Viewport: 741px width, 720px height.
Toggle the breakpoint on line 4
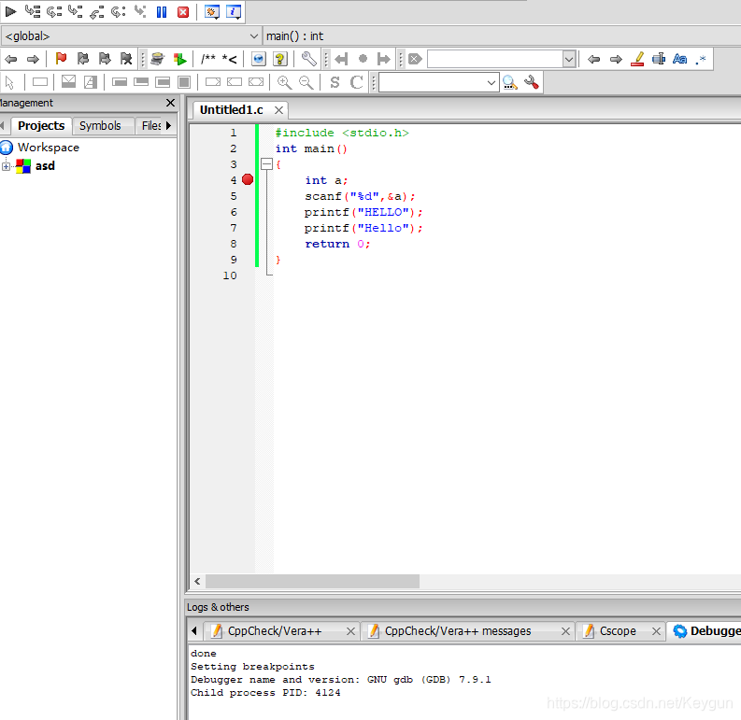(x=248, y=180)
